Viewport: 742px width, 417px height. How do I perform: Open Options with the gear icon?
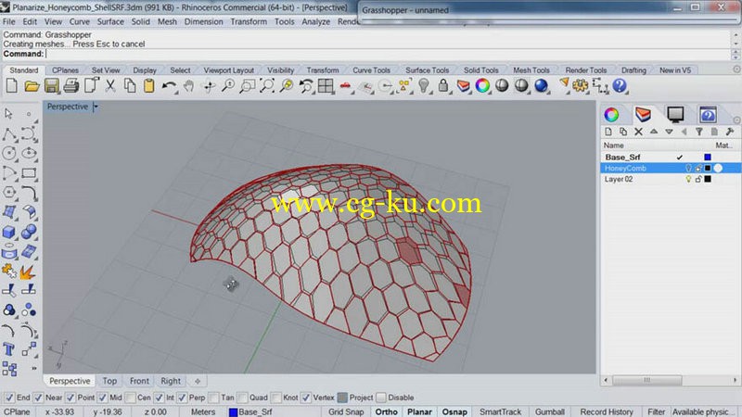point(581,86)
